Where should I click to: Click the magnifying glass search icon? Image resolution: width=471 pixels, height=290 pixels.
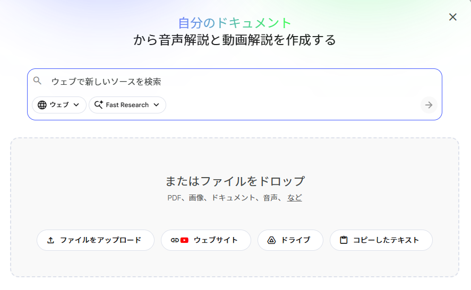[x=37, y=81]
